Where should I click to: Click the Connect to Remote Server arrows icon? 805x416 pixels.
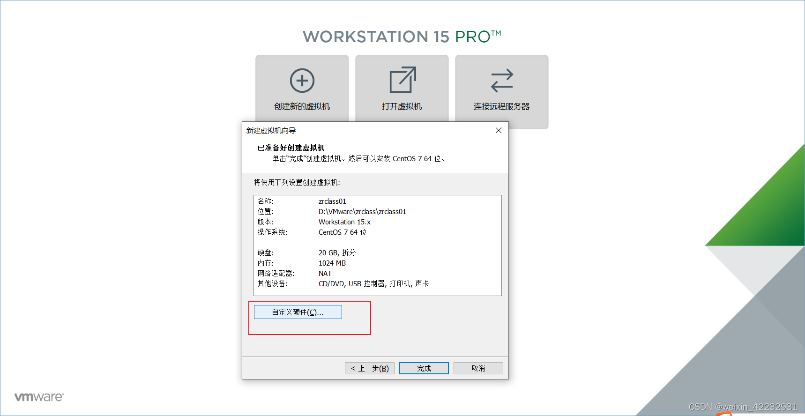tap(502, 81)
